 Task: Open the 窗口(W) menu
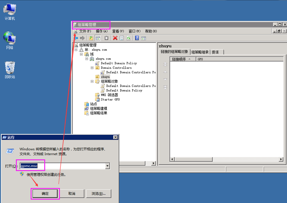tap(135, 31)
